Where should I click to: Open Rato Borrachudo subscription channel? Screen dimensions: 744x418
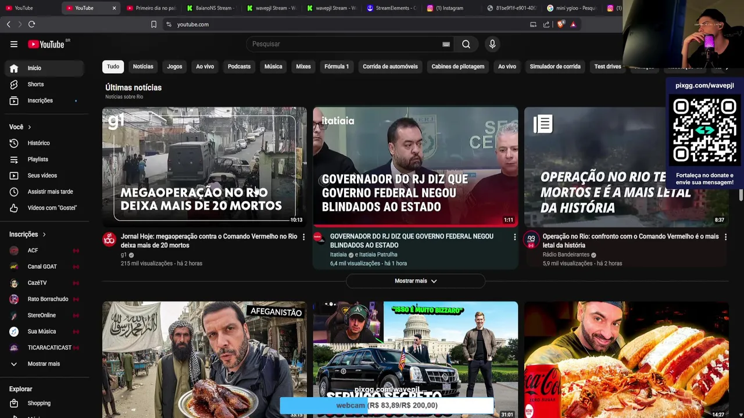pyautogui.click(x=44, y=300)
